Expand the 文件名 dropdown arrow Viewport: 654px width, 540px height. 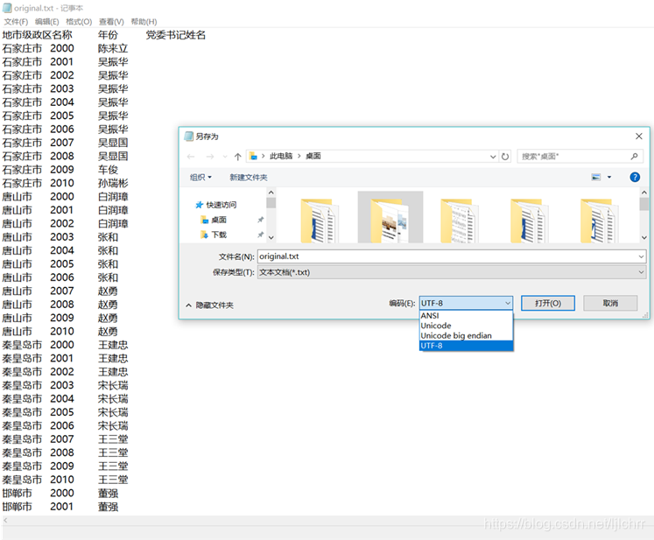641,256
